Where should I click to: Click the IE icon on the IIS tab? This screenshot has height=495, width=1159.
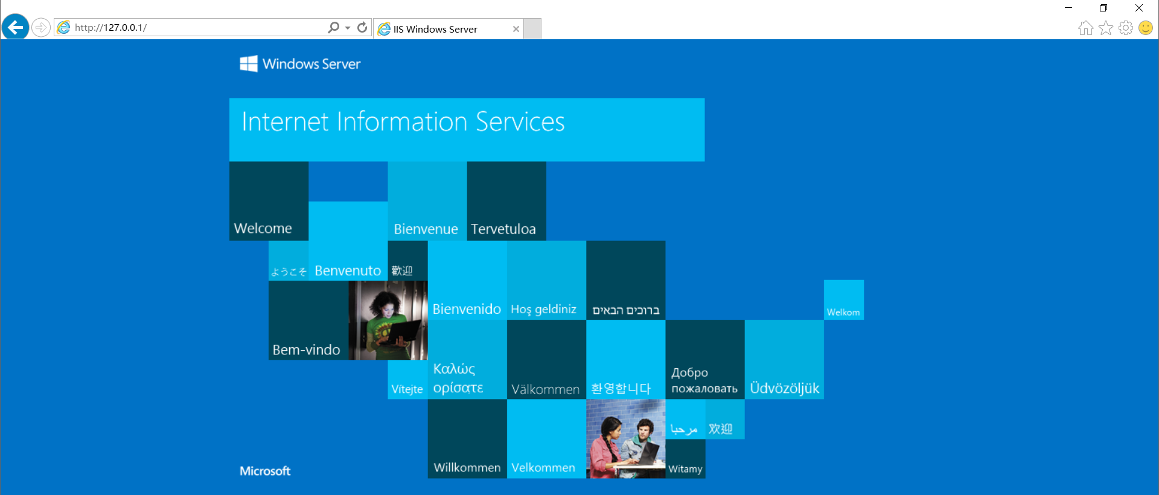pyautogui.click(x=384, y=29)
